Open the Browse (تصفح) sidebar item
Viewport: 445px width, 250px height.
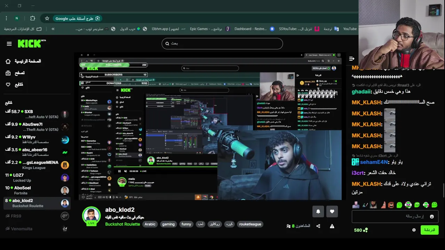pyautogui.click(x=15, y=73)
